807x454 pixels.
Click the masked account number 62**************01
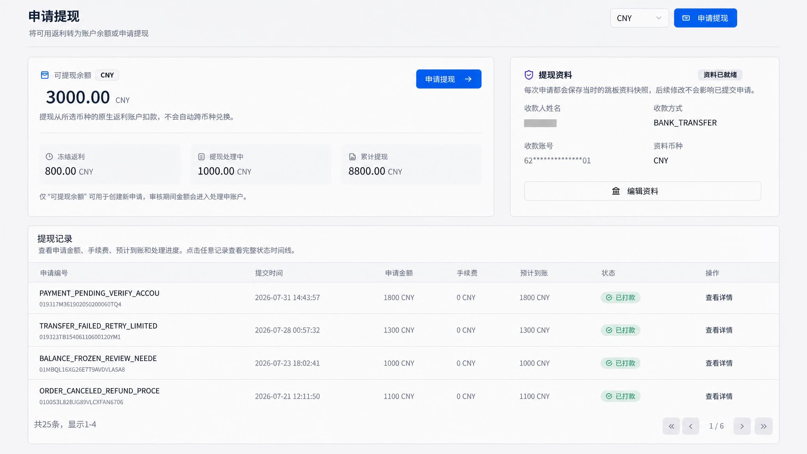point(557,161)
